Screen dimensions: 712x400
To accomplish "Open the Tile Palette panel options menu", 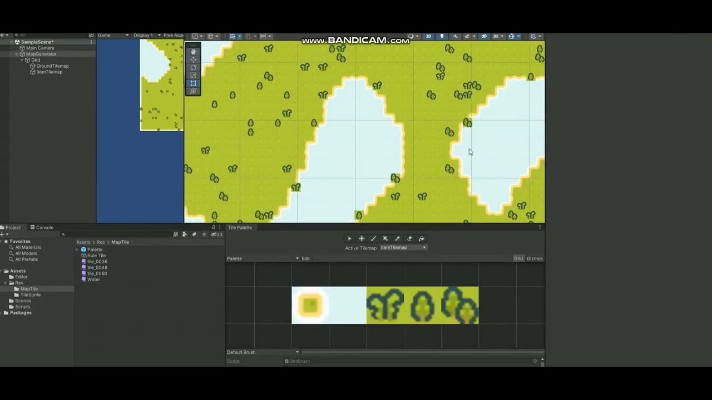I will click(540, 227).
